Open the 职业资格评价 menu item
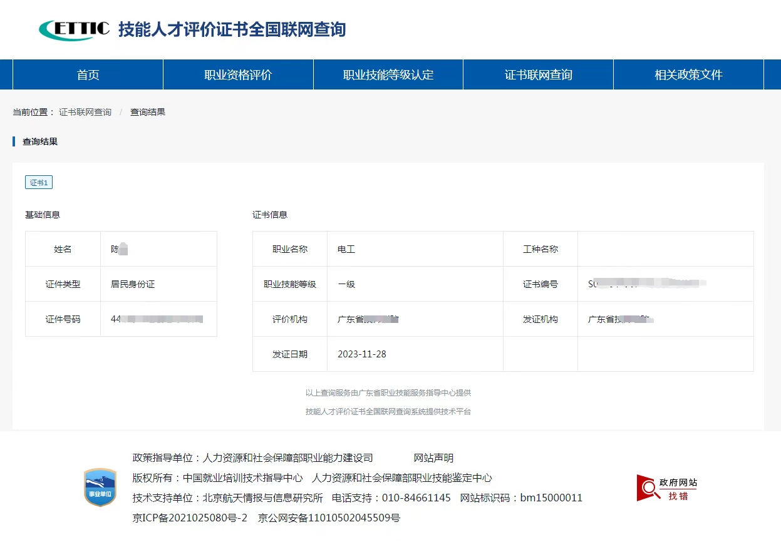Image resolution: width=781 pixels, height=547 pixels. point(238,75)
